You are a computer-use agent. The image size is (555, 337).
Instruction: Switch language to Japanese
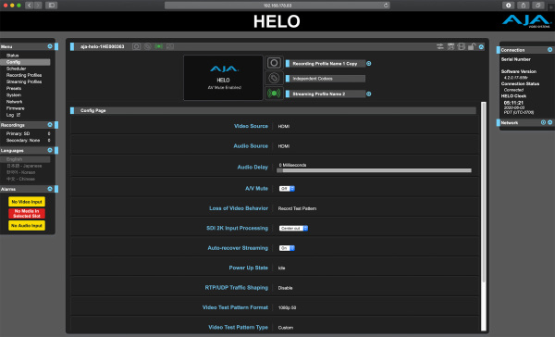(x=24, y=166)
